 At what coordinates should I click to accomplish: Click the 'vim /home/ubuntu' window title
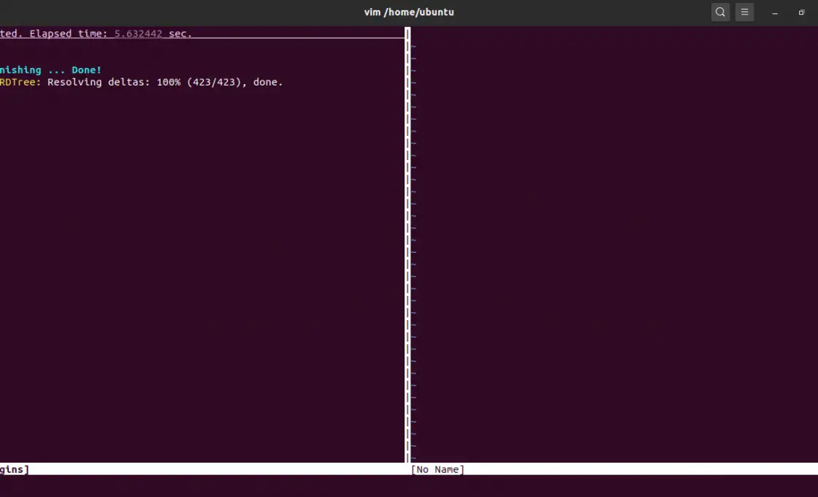tap(409, 12)
